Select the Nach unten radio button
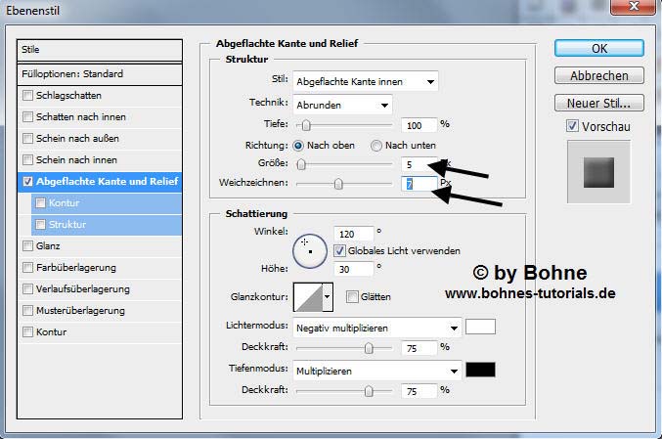 376,146
